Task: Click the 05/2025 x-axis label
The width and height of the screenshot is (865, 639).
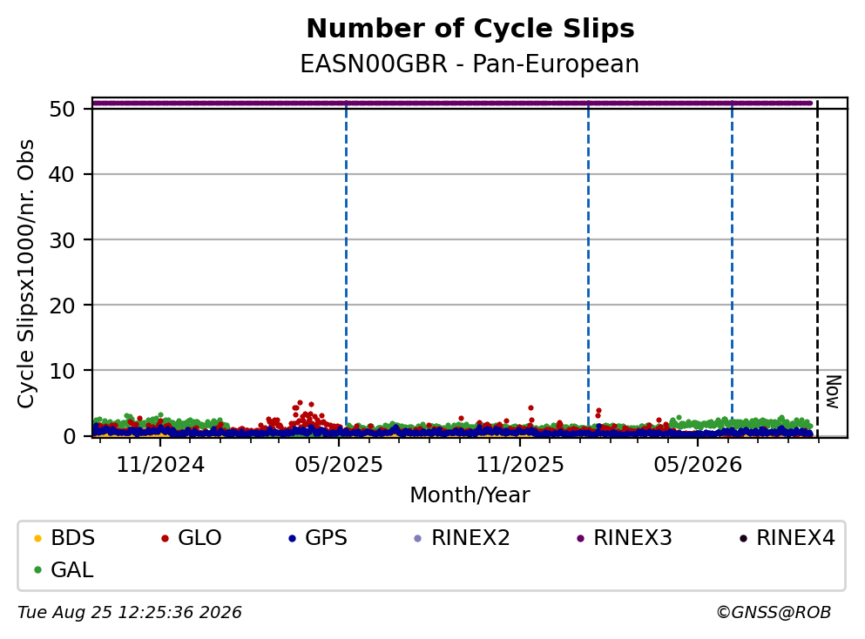Action: coord(339,465)
